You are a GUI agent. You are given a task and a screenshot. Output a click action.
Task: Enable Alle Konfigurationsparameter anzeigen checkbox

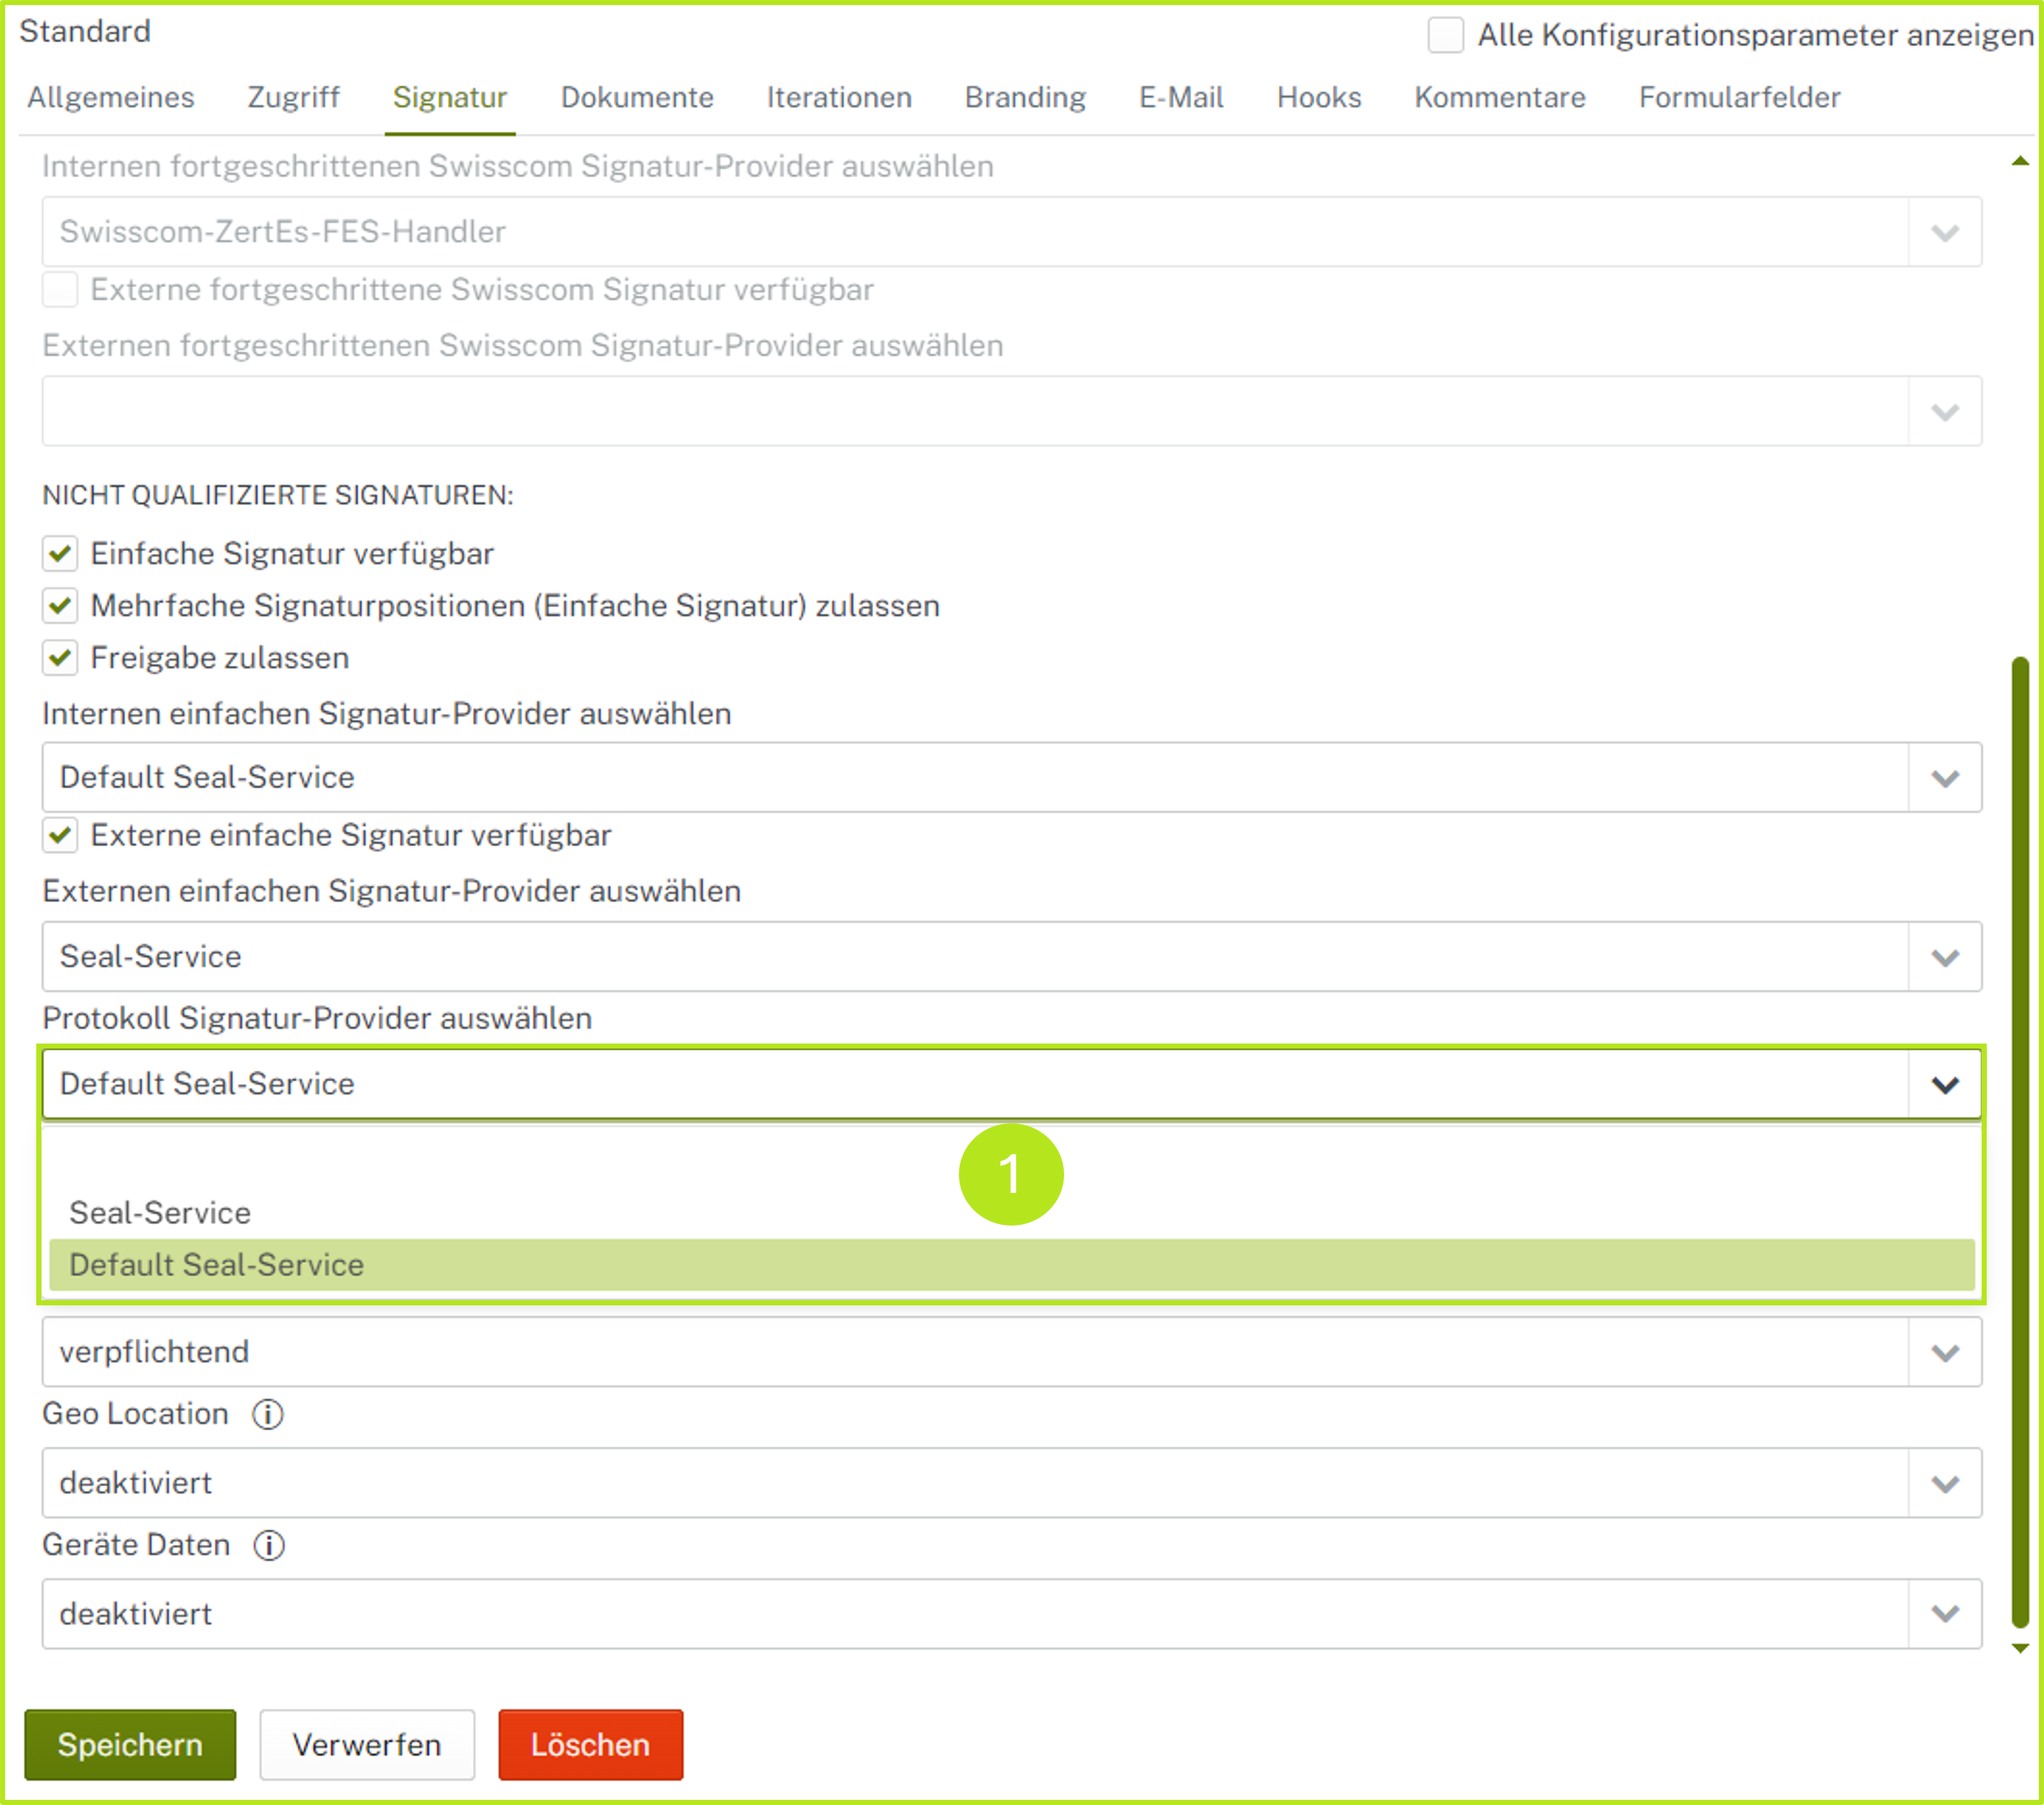pyautogui.click(x=1445, y=35)
